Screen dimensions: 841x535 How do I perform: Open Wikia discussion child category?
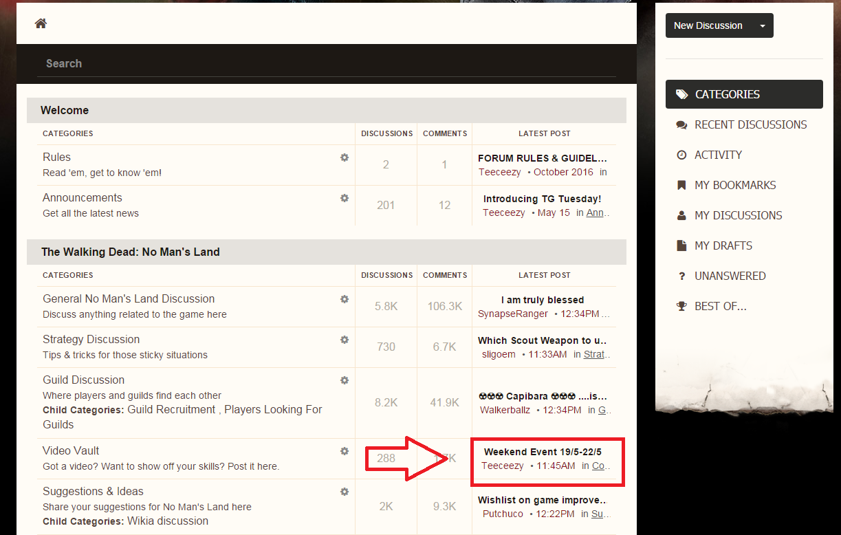[x=168, y=521]
